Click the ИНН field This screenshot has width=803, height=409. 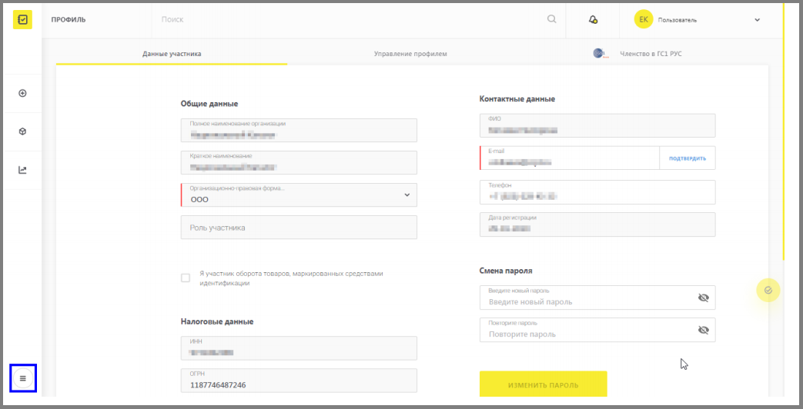(x=299, y=348)
